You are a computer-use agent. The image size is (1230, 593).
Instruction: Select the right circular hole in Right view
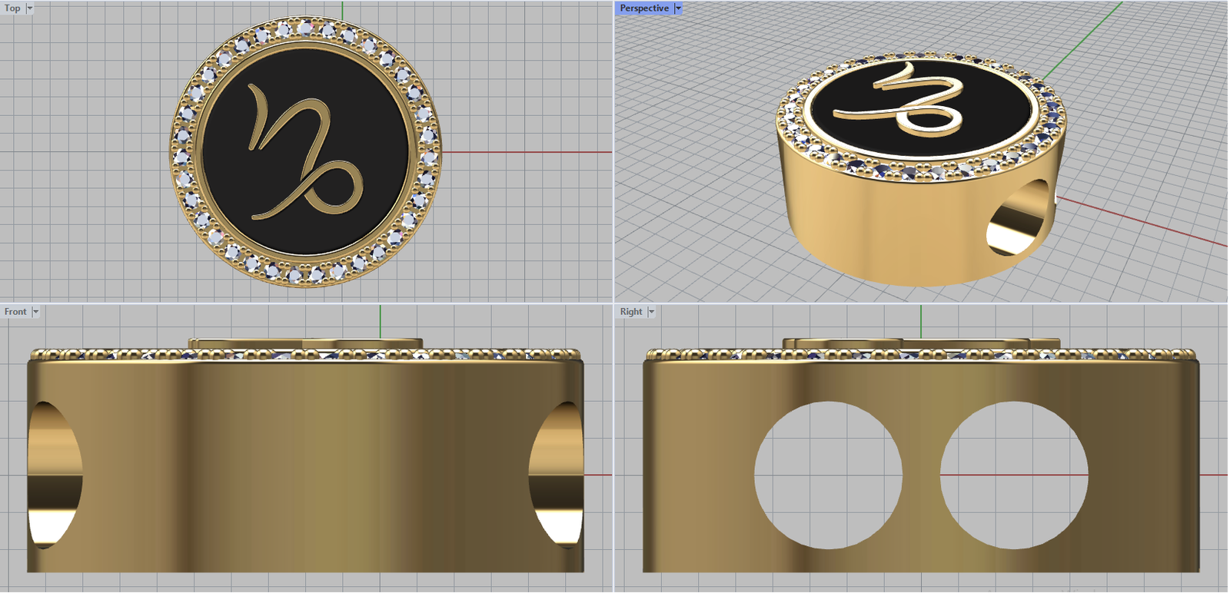point(1014,475)
